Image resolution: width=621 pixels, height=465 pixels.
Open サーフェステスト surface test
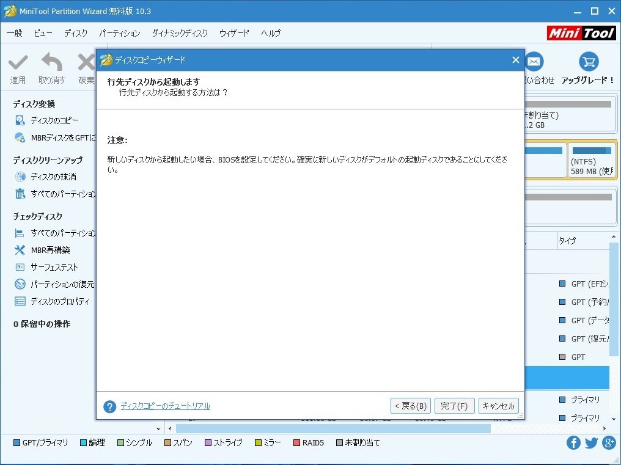(x=54, y=268)
